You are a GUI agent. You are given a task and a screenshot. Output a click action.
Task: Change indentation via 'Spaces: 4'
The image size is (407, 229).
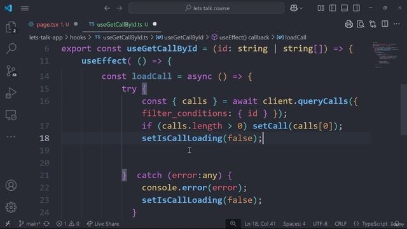tap(294, 223)
